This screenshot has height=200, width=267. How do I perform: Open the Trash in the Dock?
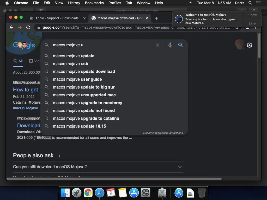202,193
